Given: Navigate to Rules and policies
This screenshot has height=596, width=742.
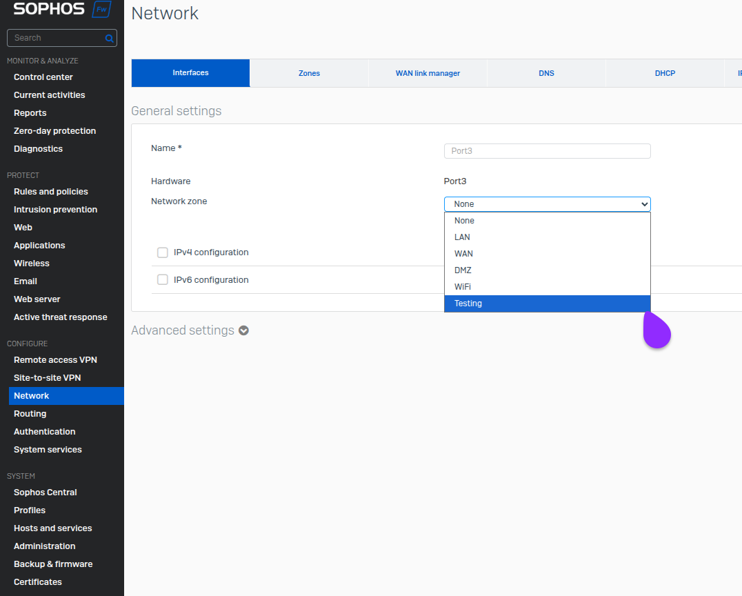Looking at the screenshot, I should 51,192.
